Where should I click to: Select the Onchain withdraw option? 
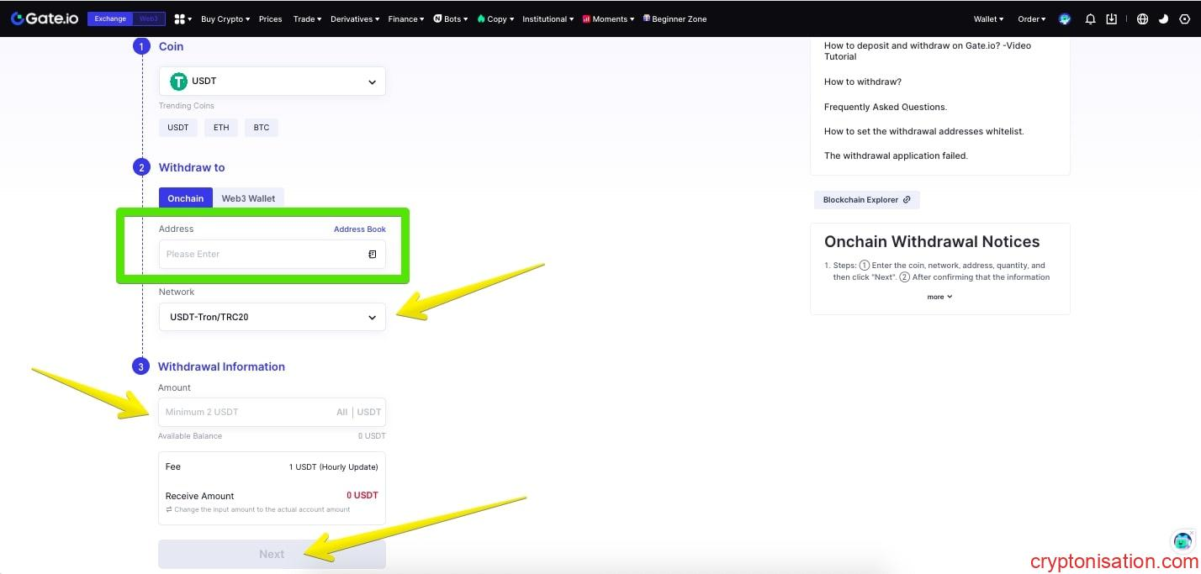185,198
